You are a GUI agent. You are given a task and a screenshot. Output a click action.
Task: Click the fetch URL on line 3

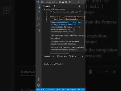coord(71,17)
